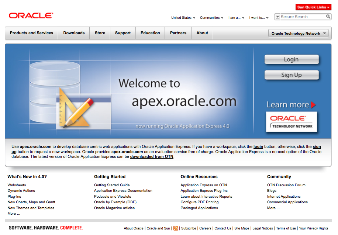
Task: Open the RSS feed icon in footer
Action: [x=176, y=228]
